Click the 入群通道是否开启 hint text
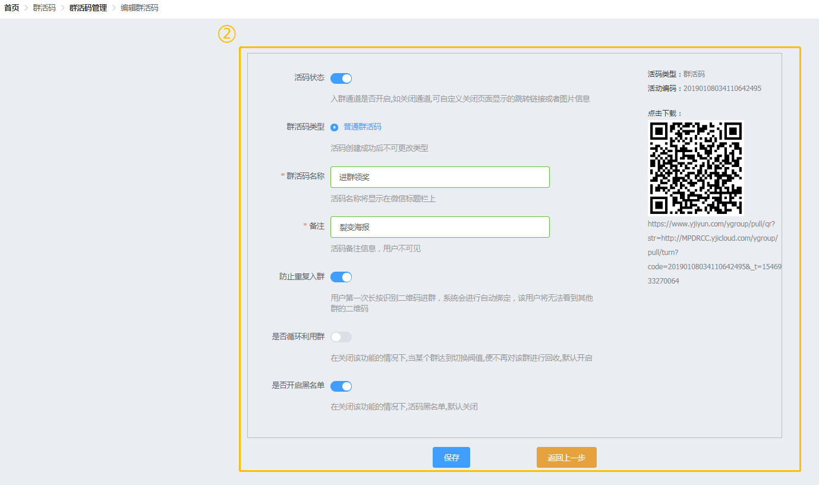This screenshot has width=819, height=485. (460, 99)
